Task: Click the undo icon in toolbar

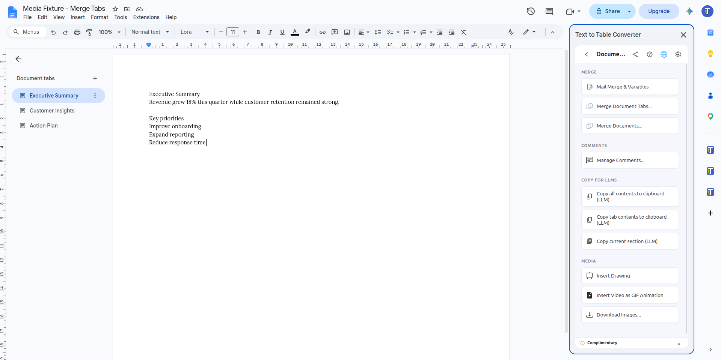Action: tap(53, 32)
